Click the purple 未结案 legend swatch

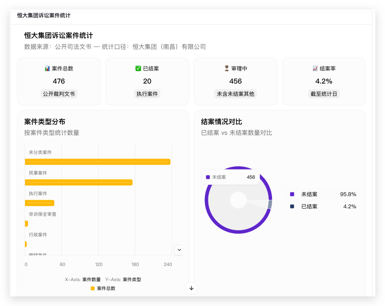[x=292, y=194]
